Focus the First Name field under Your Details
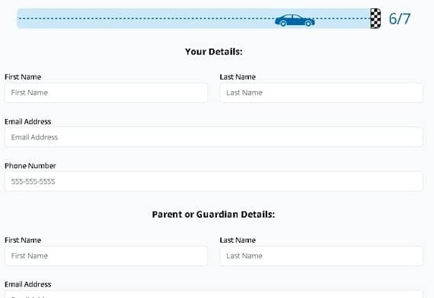This screenshot has height=298, width=434. 106,93
